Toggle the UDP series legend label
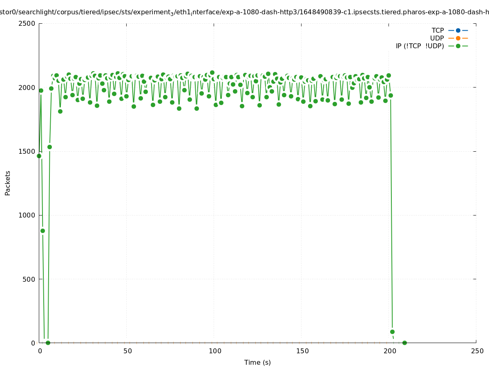The width and height of the screenshot is (489, 368). tap(437, 38)
